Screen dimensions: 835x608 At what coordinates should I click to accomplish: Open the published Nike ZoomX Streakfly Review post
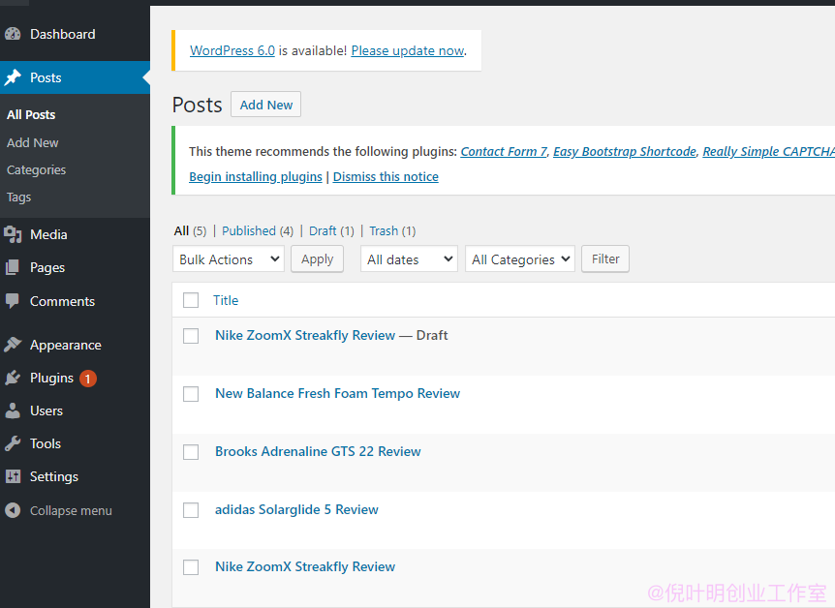tap(305, 566)
